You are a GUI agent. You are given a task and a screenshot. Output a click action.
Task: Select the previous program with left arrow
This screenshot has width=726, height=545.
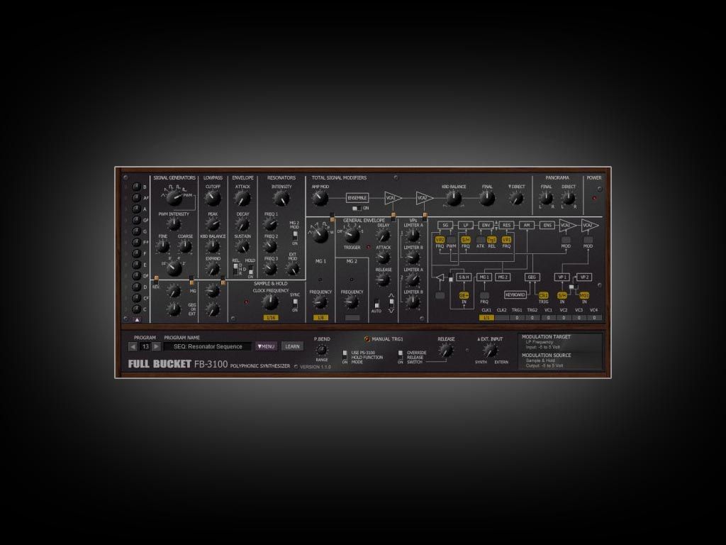click(133, 346)
